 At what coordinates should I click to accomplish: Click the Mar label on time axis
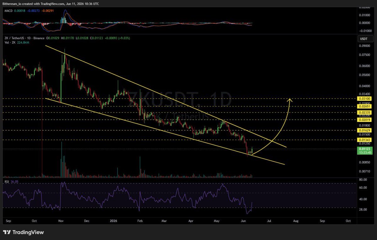(x=164, y=221)
